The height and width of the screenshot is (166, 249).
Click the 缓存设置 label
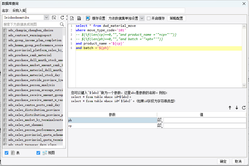[x=98, y=19]
